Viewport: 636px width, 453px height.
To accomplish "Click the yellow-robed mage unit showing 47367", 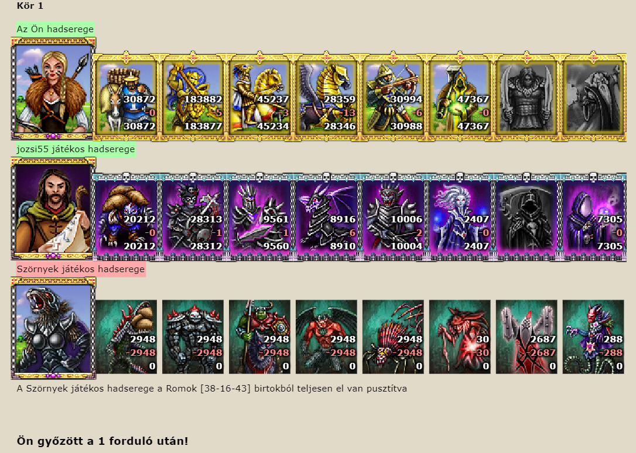I will pyautogui.click(x=460, y=97).
